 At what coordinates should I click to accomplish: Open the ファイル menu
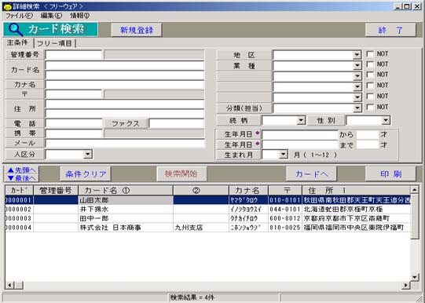pyautogui.click(x=19, y=16)
